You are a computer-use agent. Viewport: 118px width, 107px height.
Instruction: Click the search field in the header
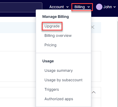[x=21, y=7]
